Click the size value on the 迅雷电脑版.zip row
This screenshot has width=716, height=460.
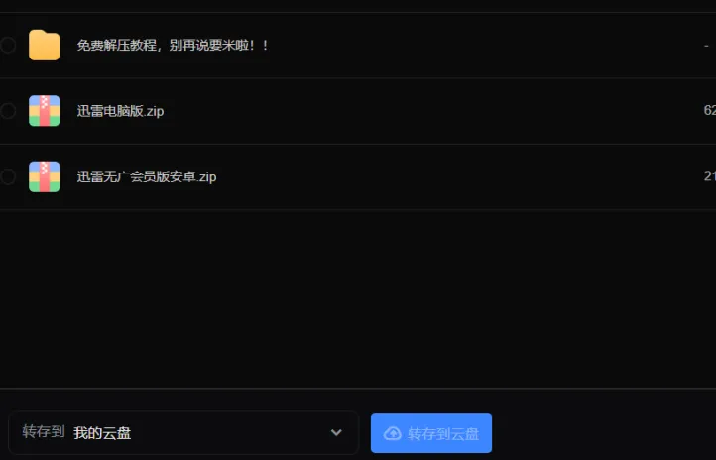[x=710, y=110]
